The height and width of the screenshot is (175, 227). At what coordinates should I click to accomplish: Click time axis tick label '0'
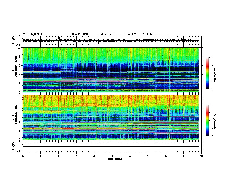pyautogui.click(x=23, y=156)
